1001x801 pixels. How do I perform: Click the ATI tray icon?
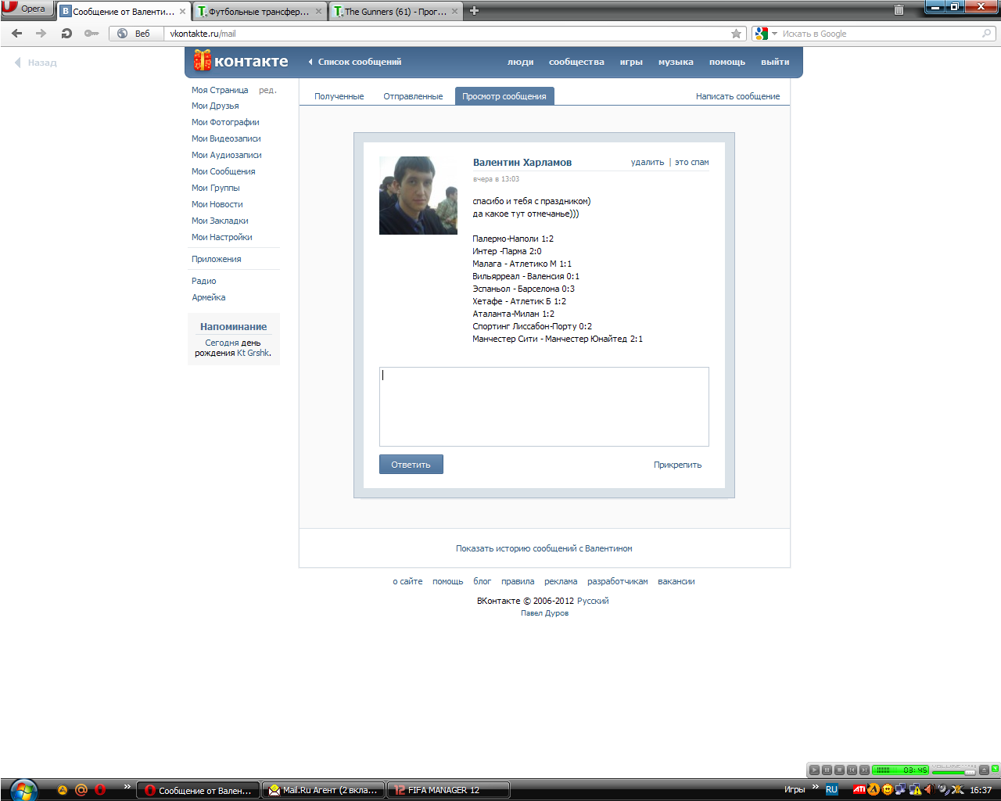tap(859, 790)
